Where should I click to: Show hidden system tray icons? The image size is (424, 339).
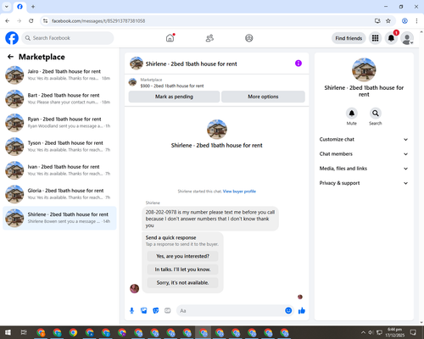tap(363, 332)
